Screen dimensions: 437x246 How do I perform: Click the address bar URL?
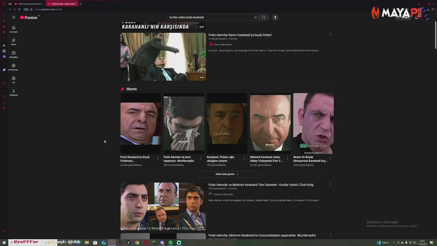(48, 10)
